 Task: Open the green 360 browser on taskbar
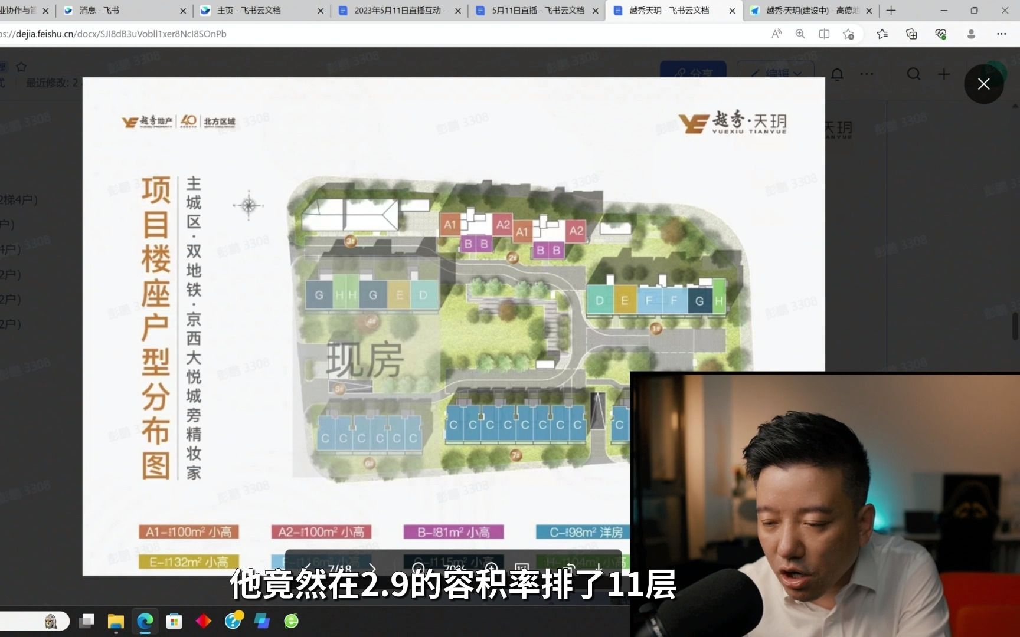coord(291,621)
